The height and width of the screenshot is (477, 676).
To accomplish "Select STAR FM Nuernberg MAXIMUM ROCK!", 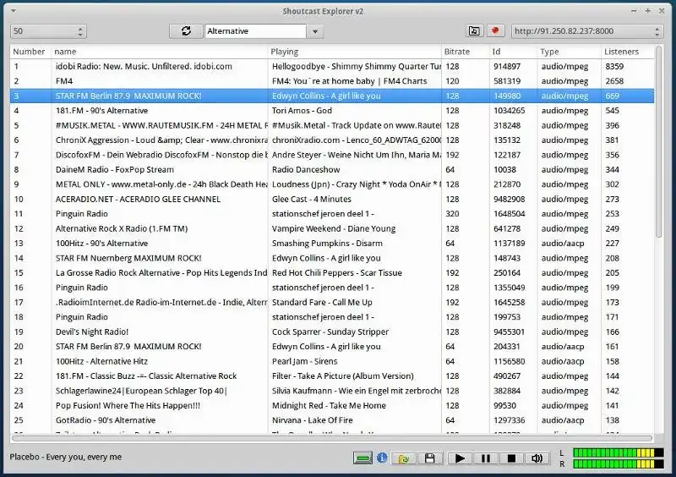I will coord(332,258).
